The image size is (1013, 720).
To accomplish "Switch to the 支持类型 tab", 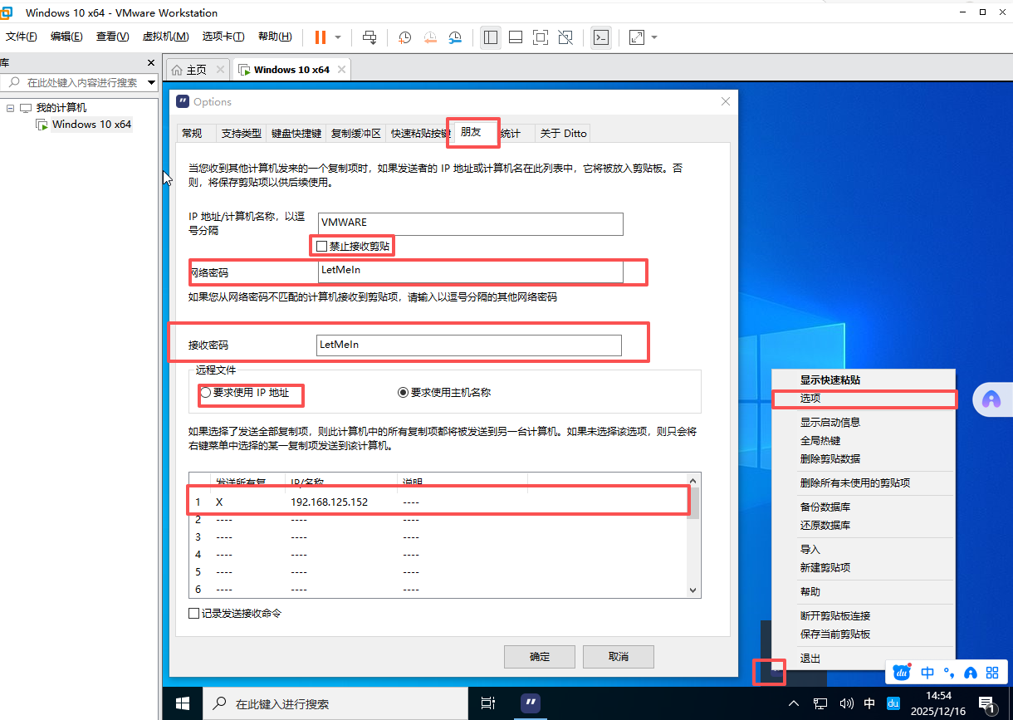I will click(x=242, y=133).
